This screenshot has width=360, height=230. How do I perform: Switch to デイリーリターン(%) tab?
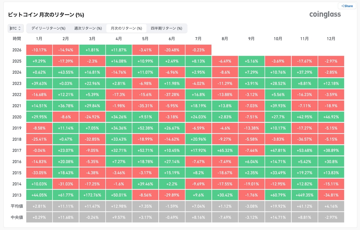[x=48, y=28]
